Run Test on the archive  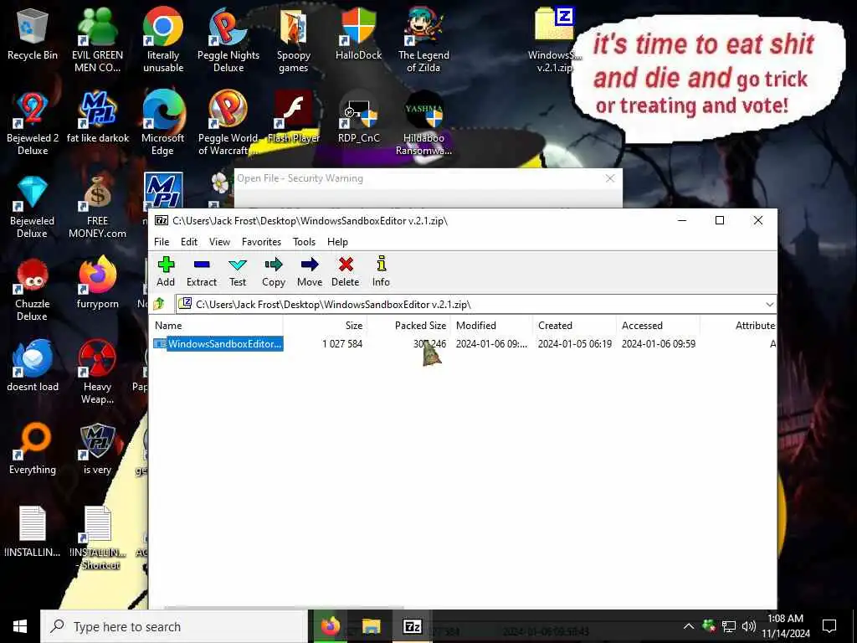point(238,271)
